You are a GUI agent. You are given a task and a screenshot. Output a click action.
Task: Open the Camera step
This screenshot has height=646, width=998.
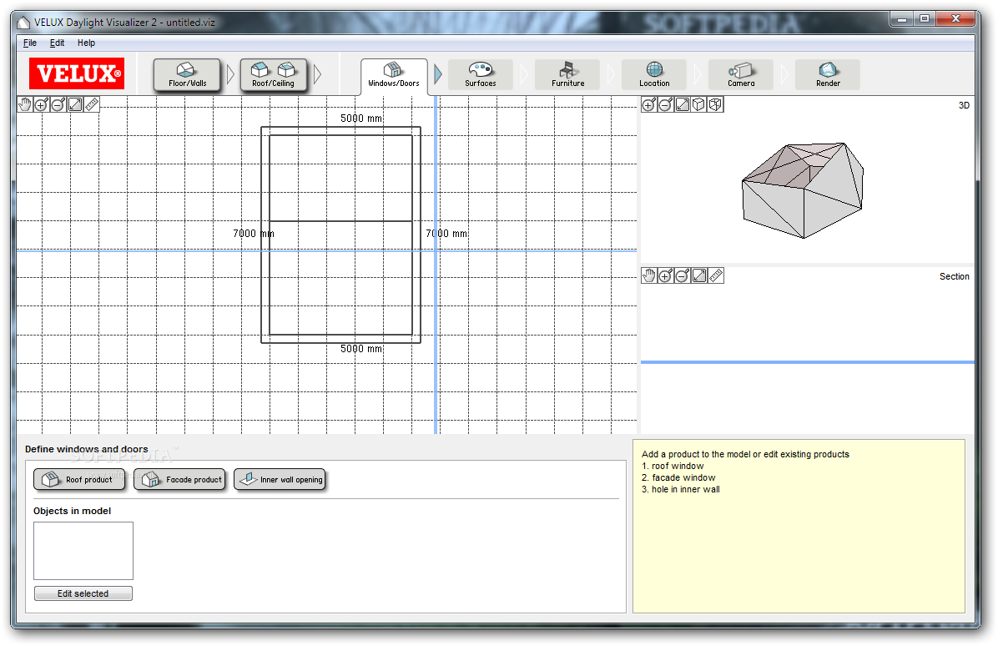pos(741,75)
